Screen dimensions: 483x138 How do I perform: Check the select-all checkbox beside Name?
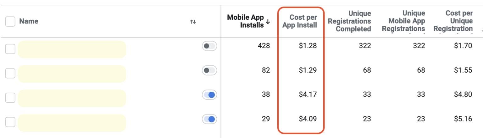pos(10,21)
